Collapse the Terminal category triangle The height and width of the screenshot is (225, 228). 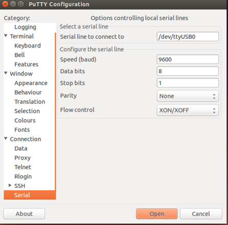point(6,36)
